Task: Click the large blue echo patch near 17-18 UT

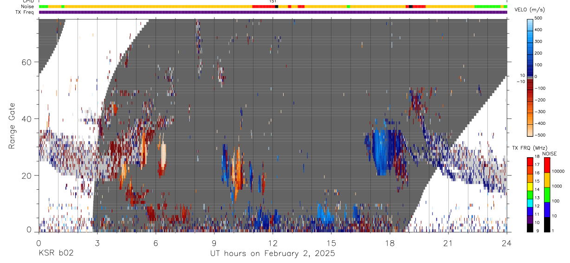Action: (x=381, y=151)
